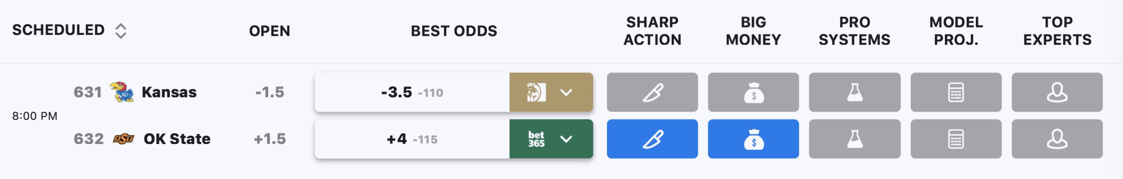Open the Kansas team link
This screenshot has height=179, width=1123.
[x=169, y=92]
